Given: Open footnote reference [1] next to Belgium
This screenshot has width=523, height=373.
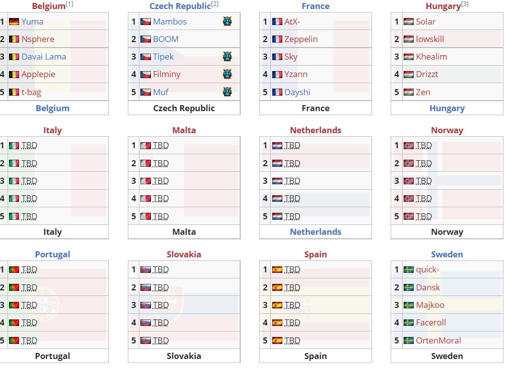Looking at the screenshot, I should click(x=69, y=4).
